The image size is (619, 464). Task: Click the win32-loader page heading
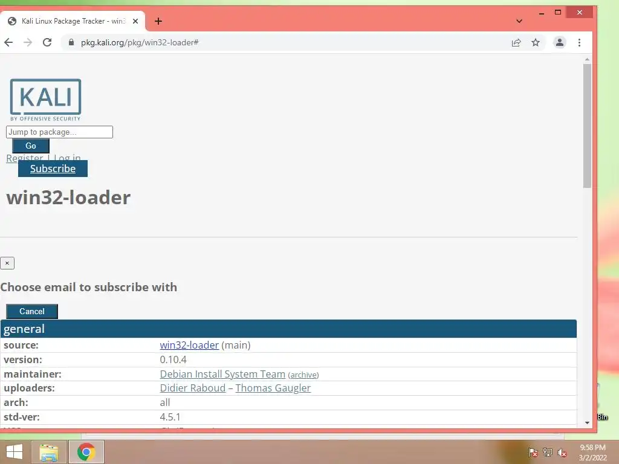68,198
